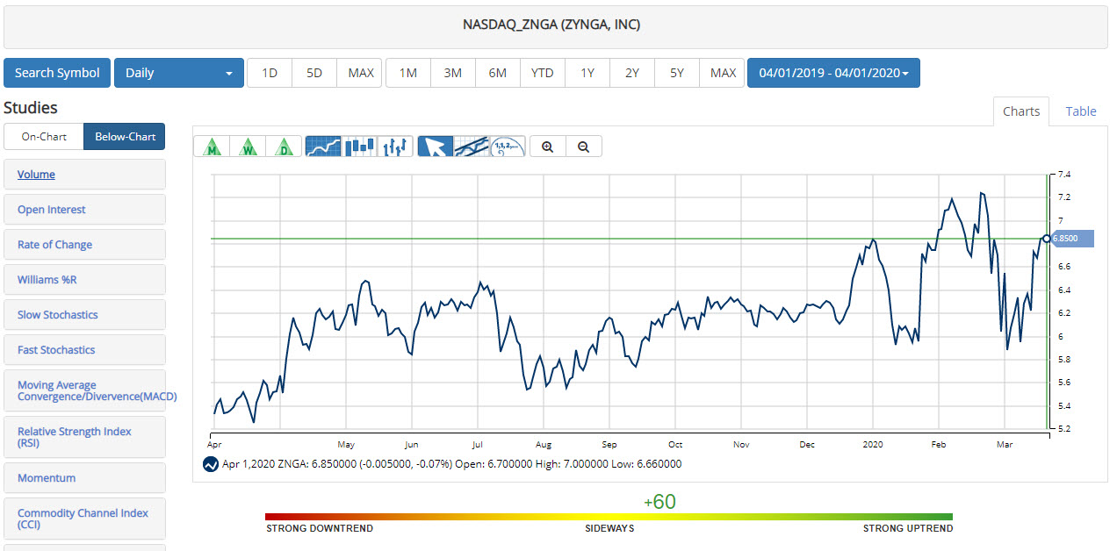
Task: Select the intraday MAX range
Action: pos(361,73)
